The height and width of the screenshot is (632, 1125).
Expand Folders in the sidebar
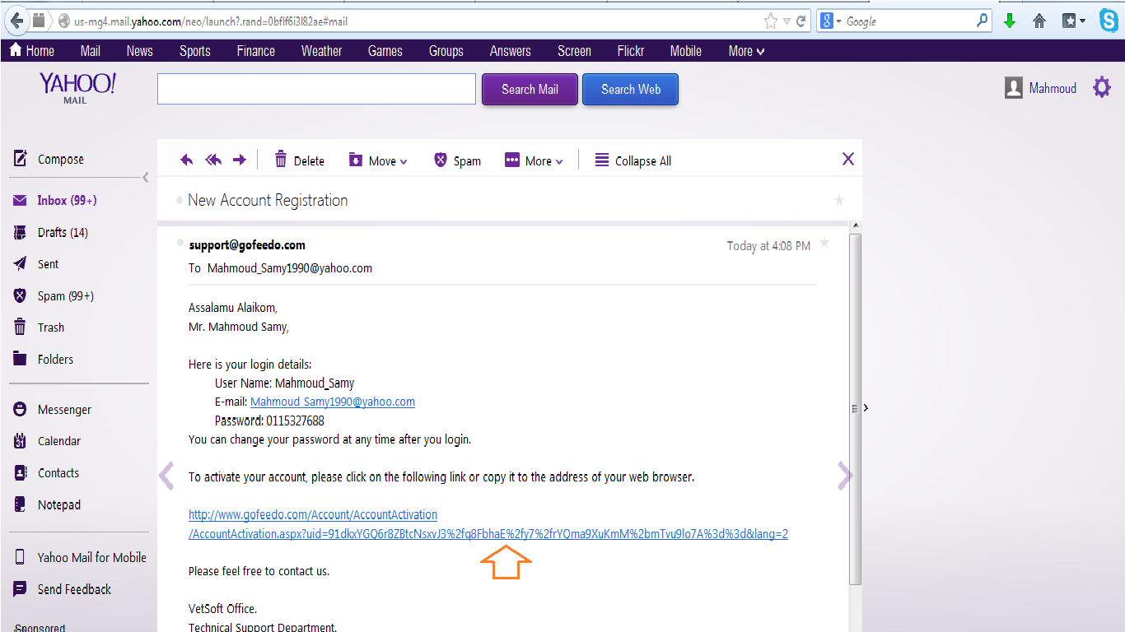[44, 359]
